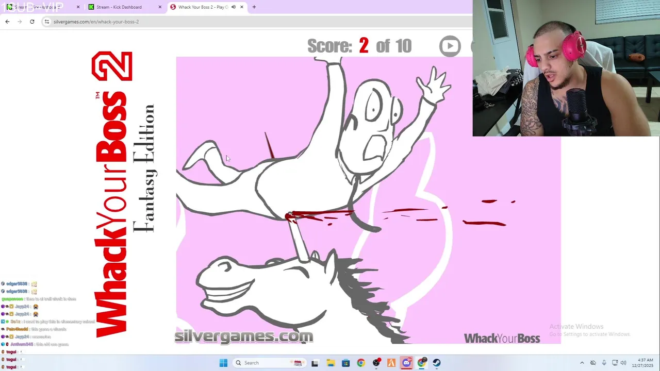Click the microphone tray icon
This screenshot has height=371, width=660.
(x=604, y=363)
